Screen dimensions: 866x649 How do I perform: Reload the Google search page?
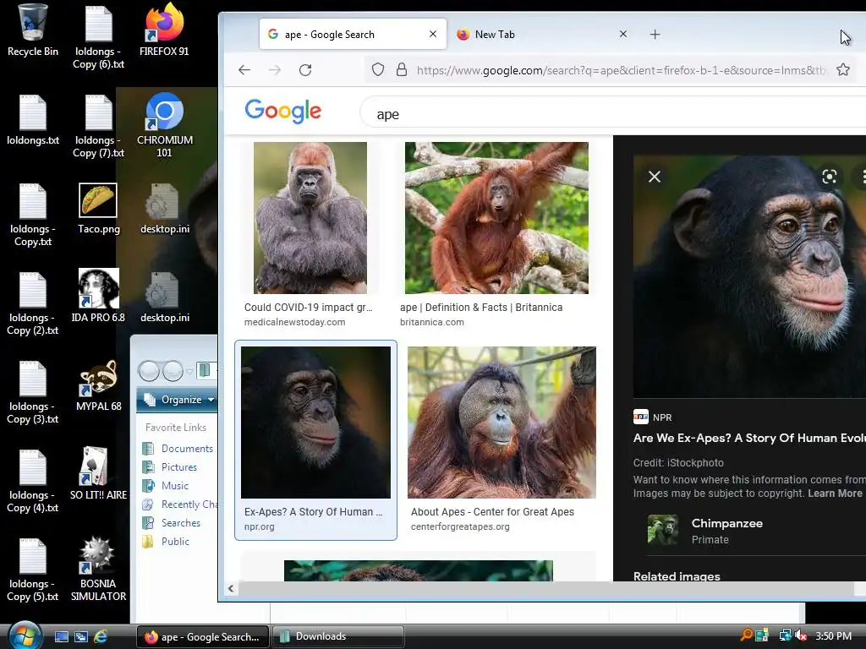(305, 70)
